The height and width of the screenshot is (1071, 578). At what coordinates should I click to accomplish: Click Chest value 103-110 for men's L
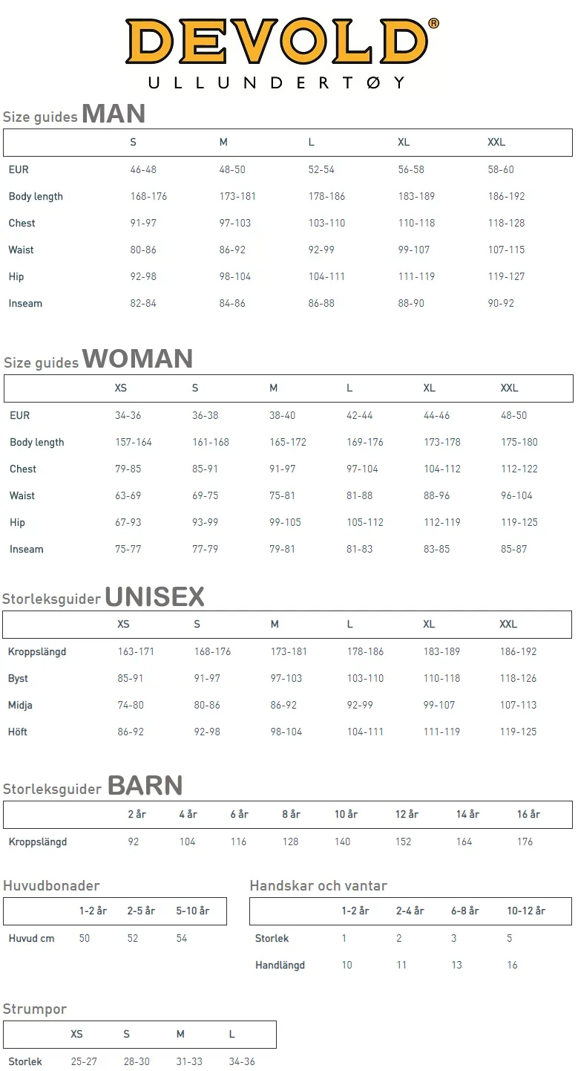click(x=327, y=223)
